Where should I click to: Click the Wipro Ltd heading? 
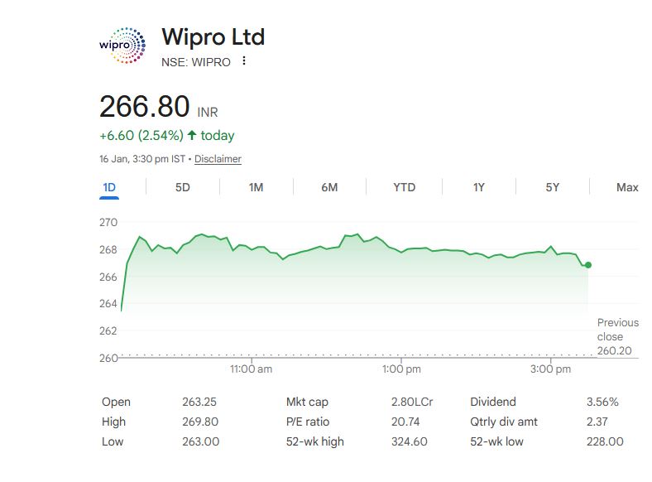click(x=213, y=37)
